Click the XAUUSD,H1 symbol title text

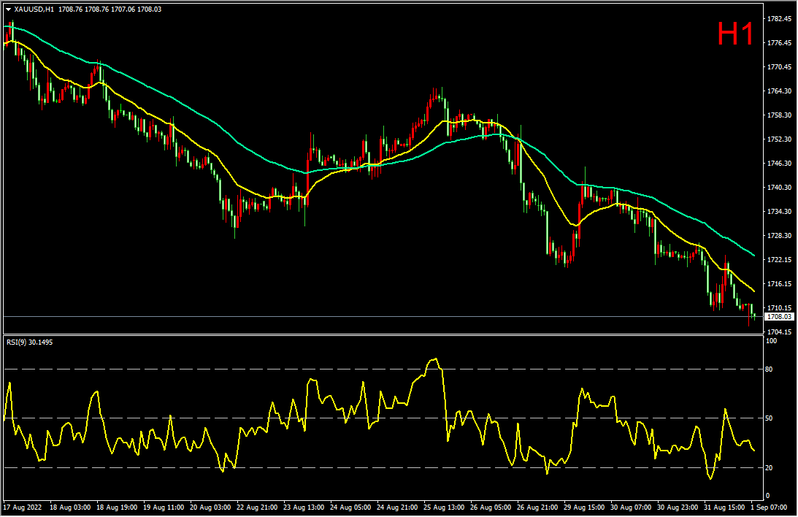(34, 9)
